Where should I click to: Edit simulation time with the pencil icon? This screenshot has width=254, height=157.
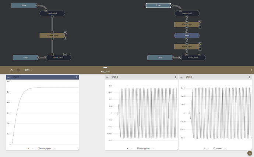(x=32, y=70)
